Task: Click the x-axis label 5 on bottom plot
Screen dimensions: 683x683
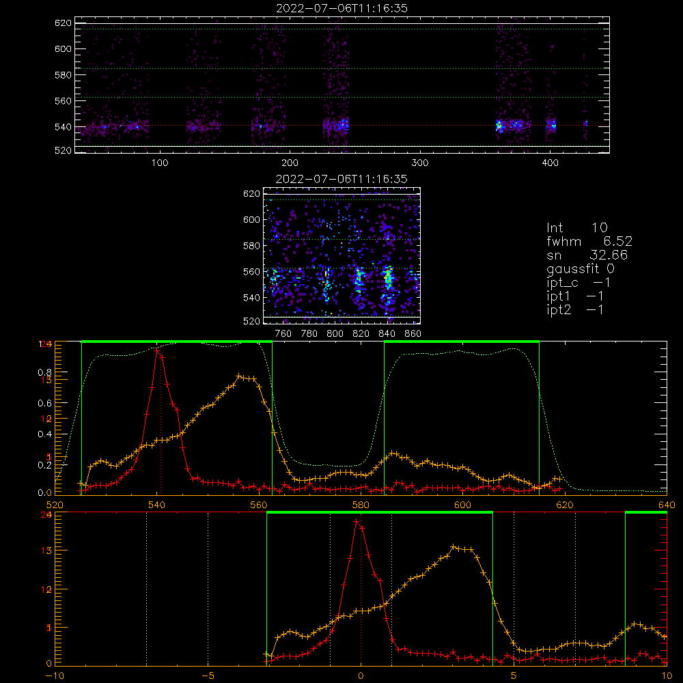Action: pyautogui.click(x=514, y=676)
